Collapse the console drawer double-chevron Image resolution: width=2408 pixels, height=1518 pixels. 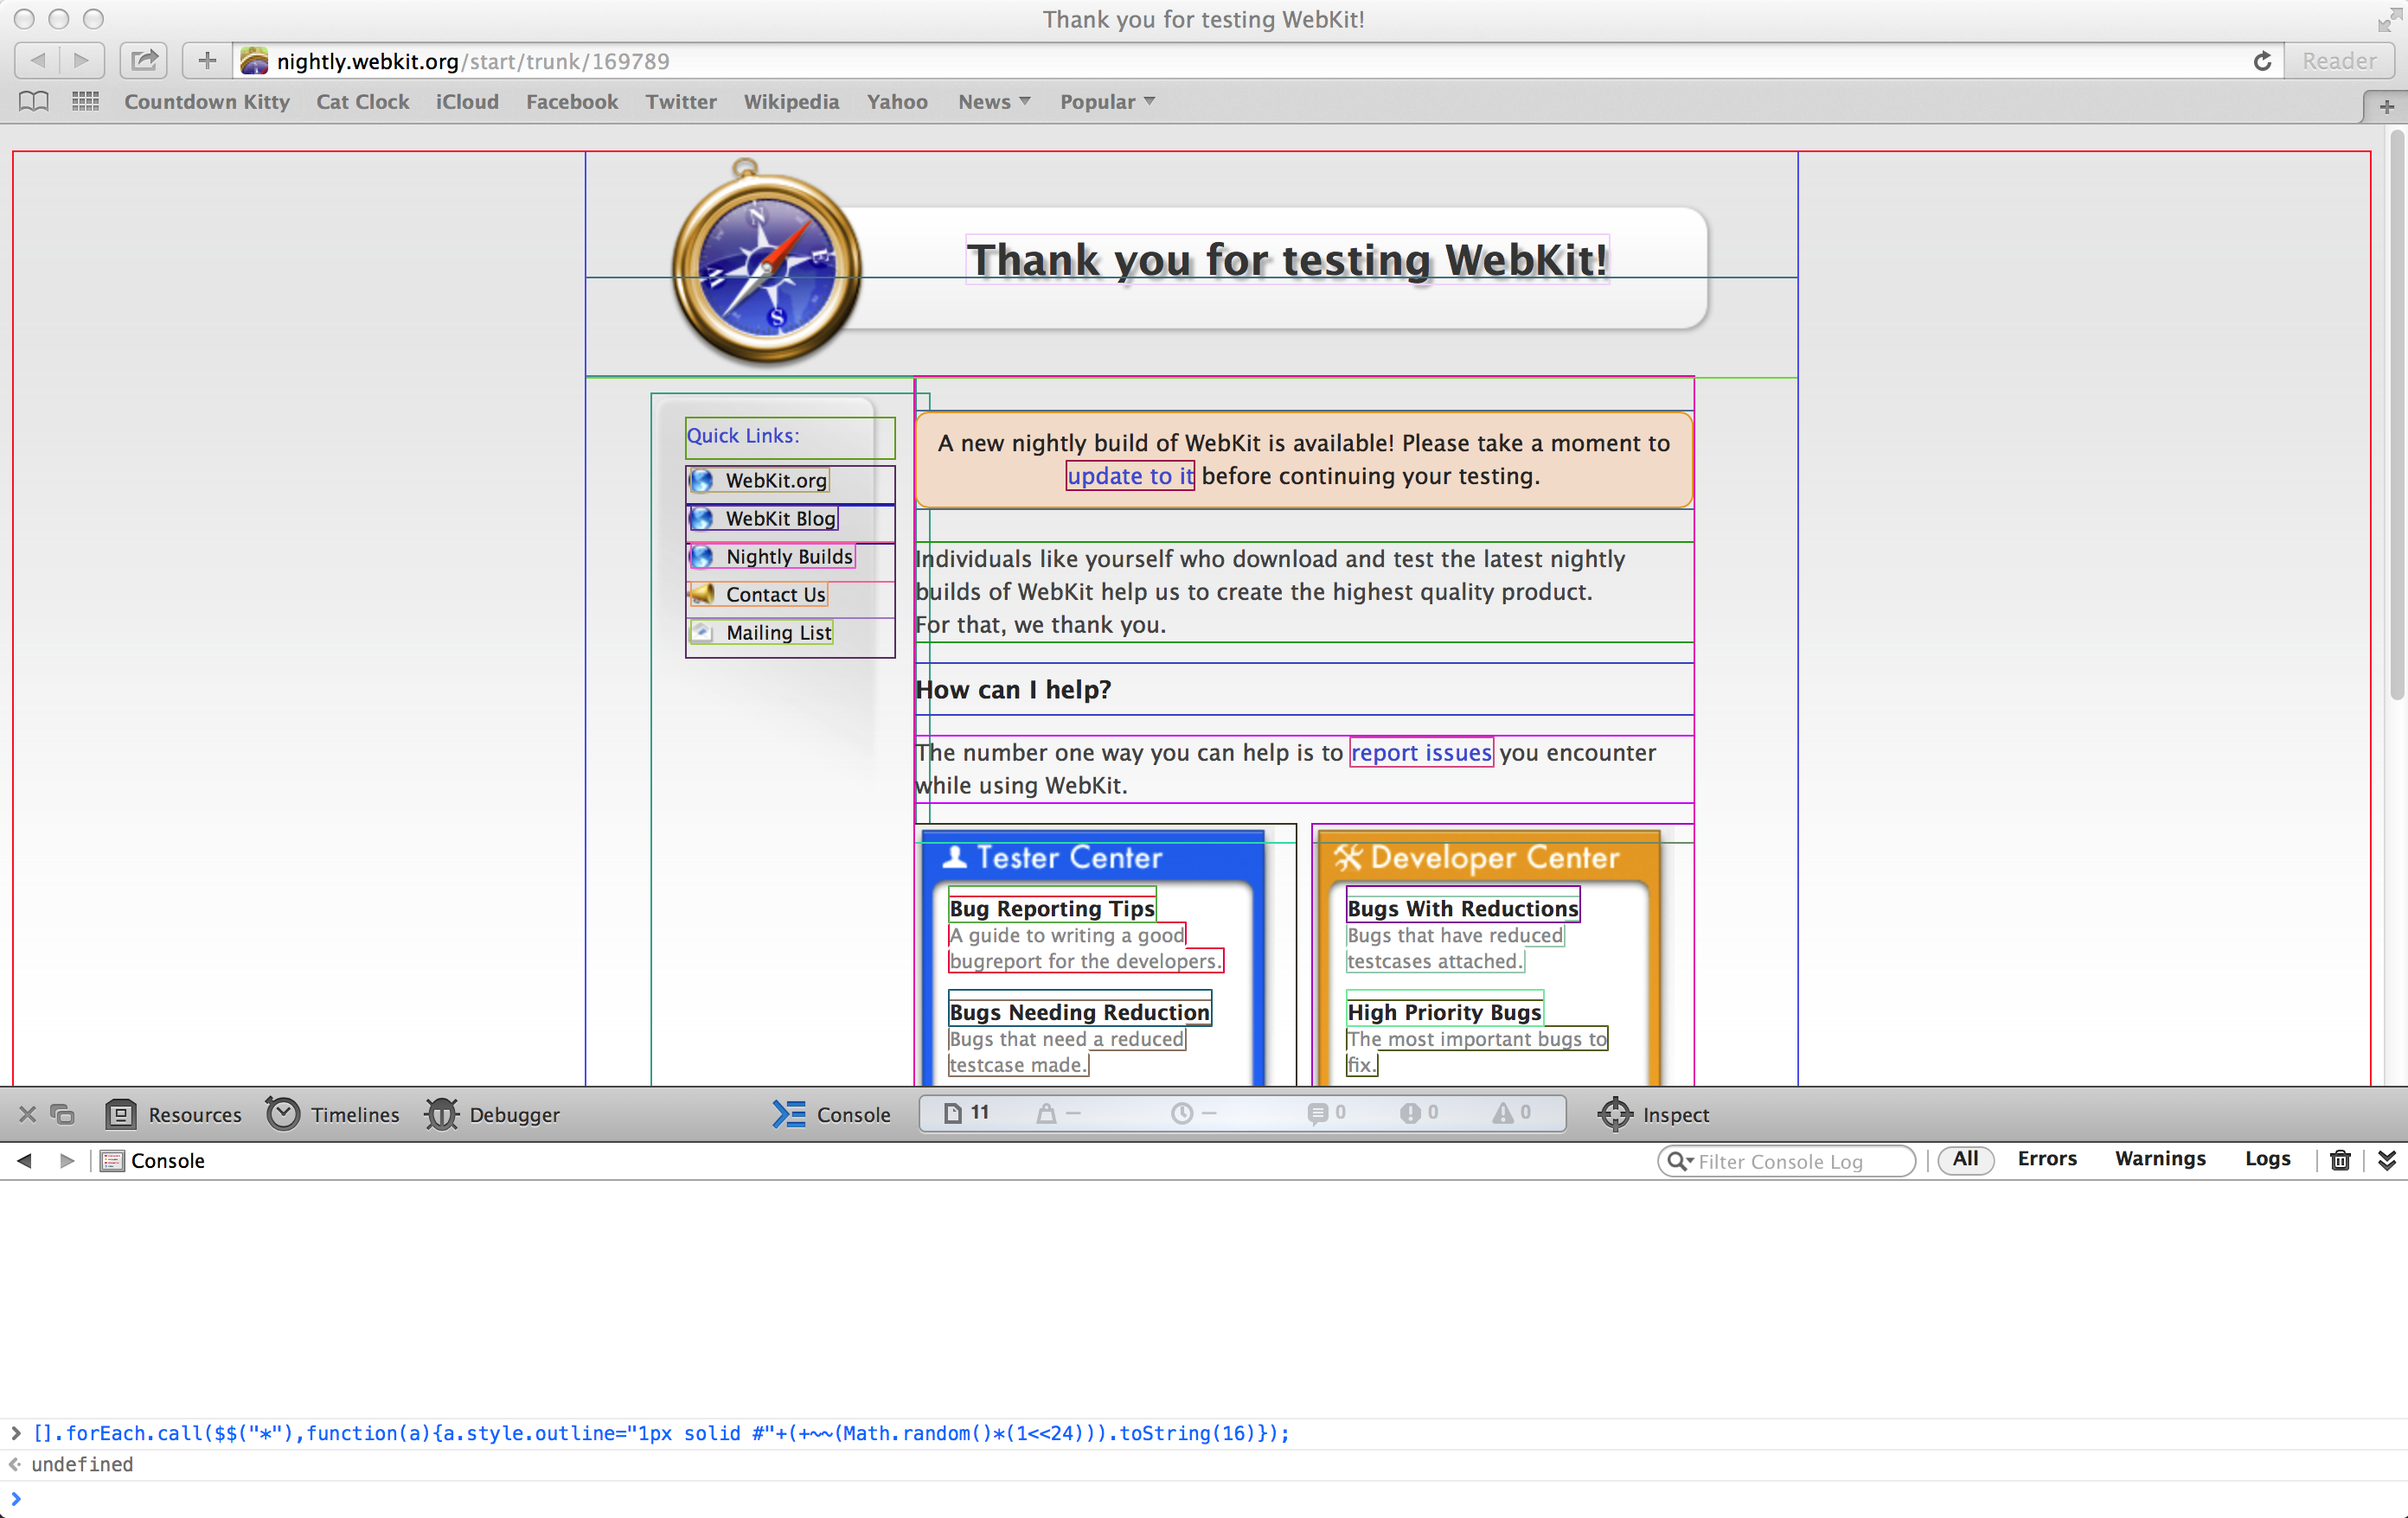click(x=2386, y=1159)
